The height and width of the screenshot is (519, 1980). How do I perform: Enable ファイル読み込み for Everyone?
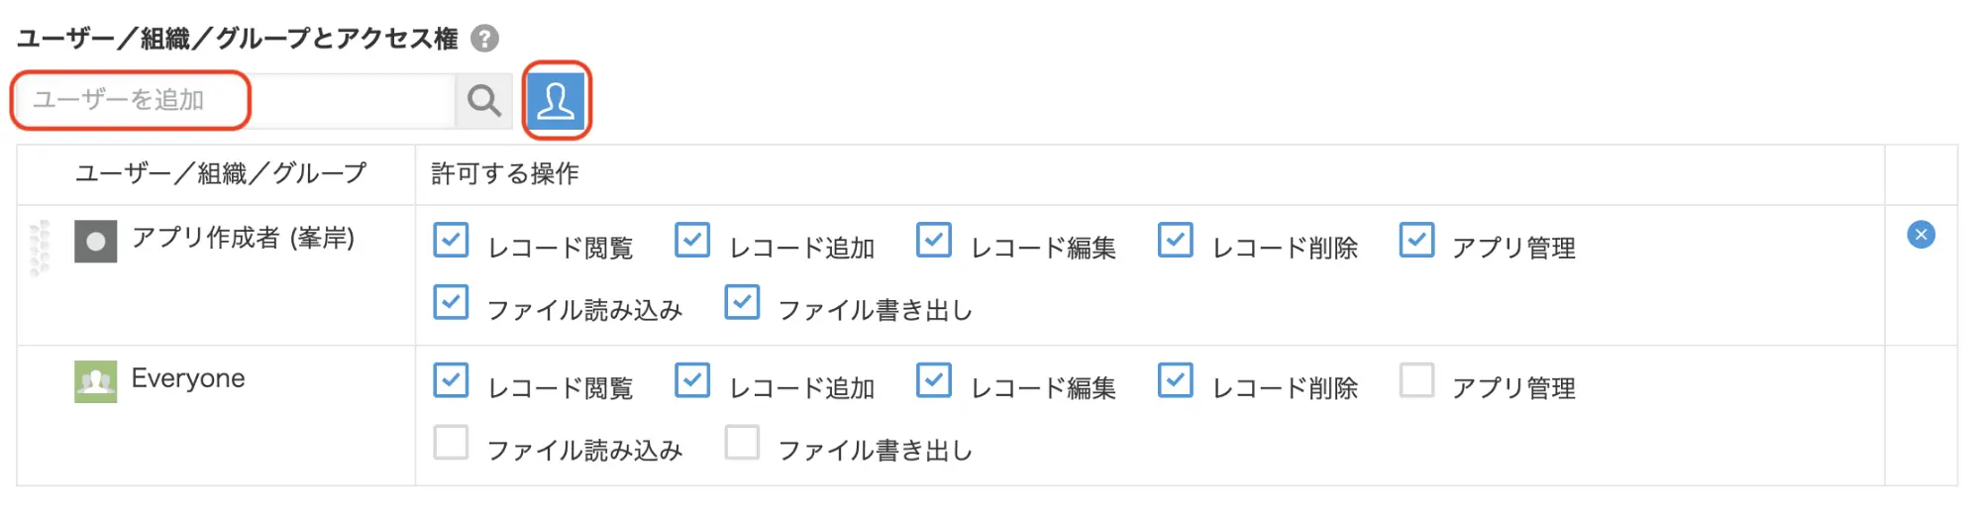coord(451,443)
